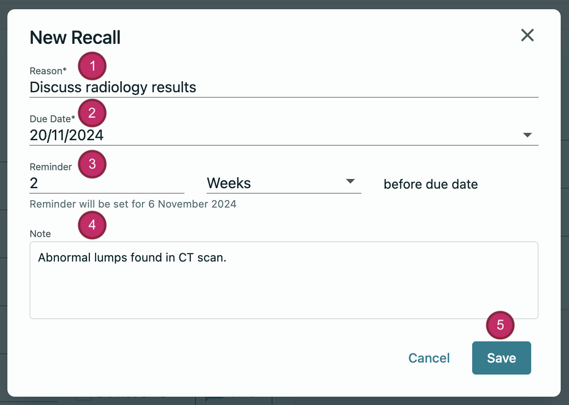Select the New Recall dialog title
The height and width of the screenshot is (405, 569).
tap(75, 37)
